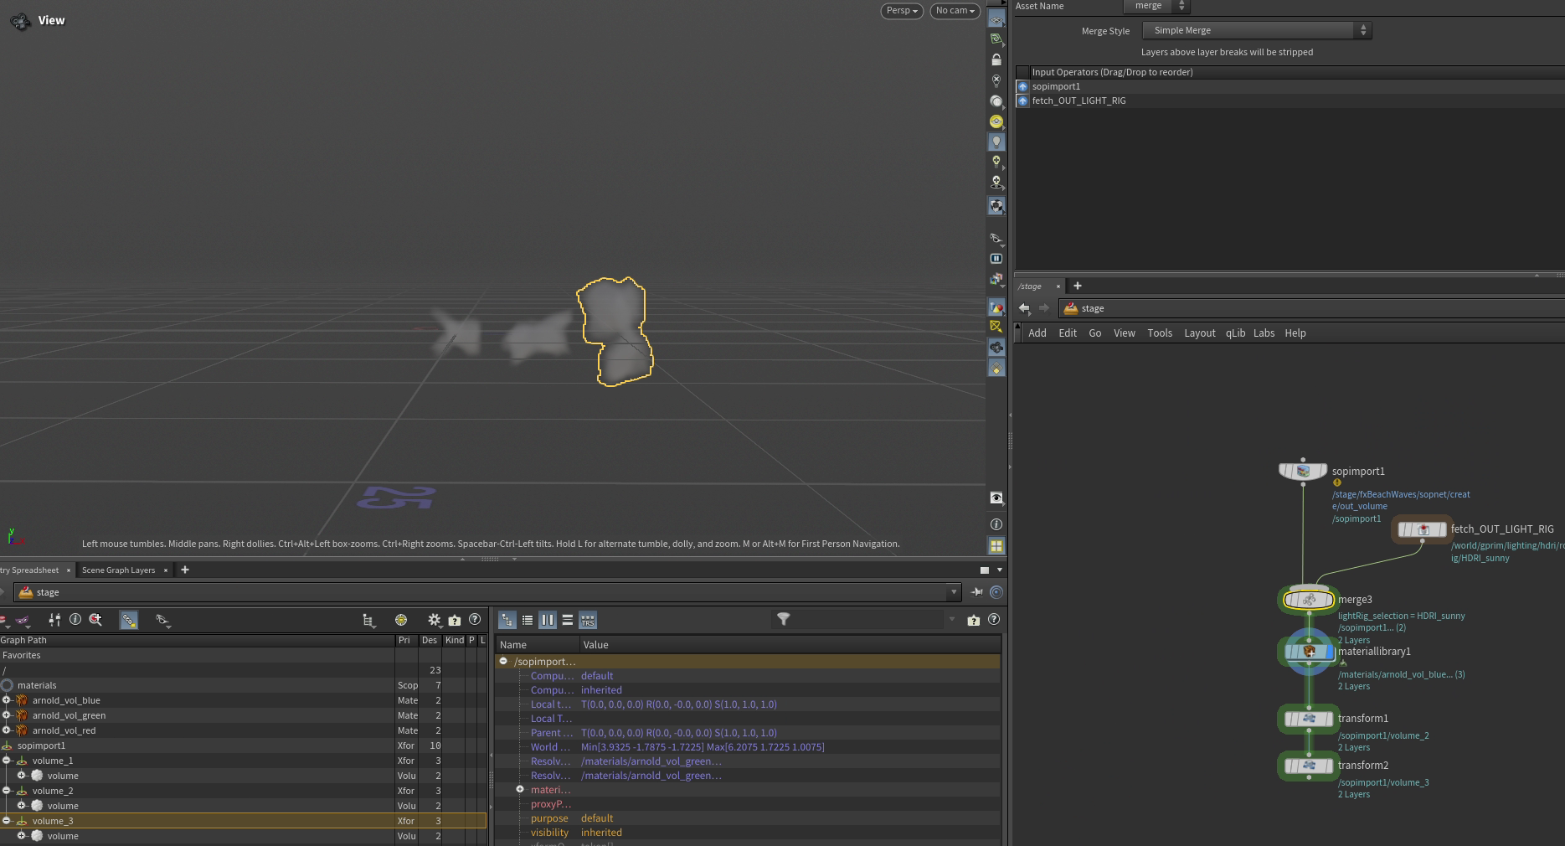Toggle the TRS transform display button
This screenshot has width=1565, height=846.
pos(588,621)
